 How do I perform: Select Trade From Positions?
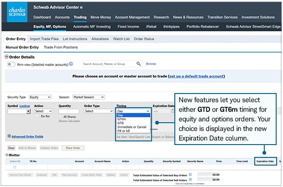point(61,47)
